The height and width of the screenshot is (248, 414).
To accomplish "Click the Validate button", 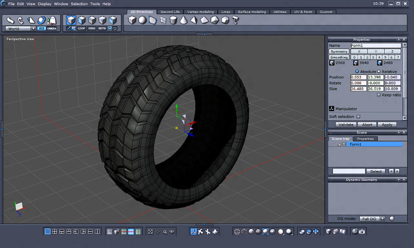I will (x=346, y=124).
